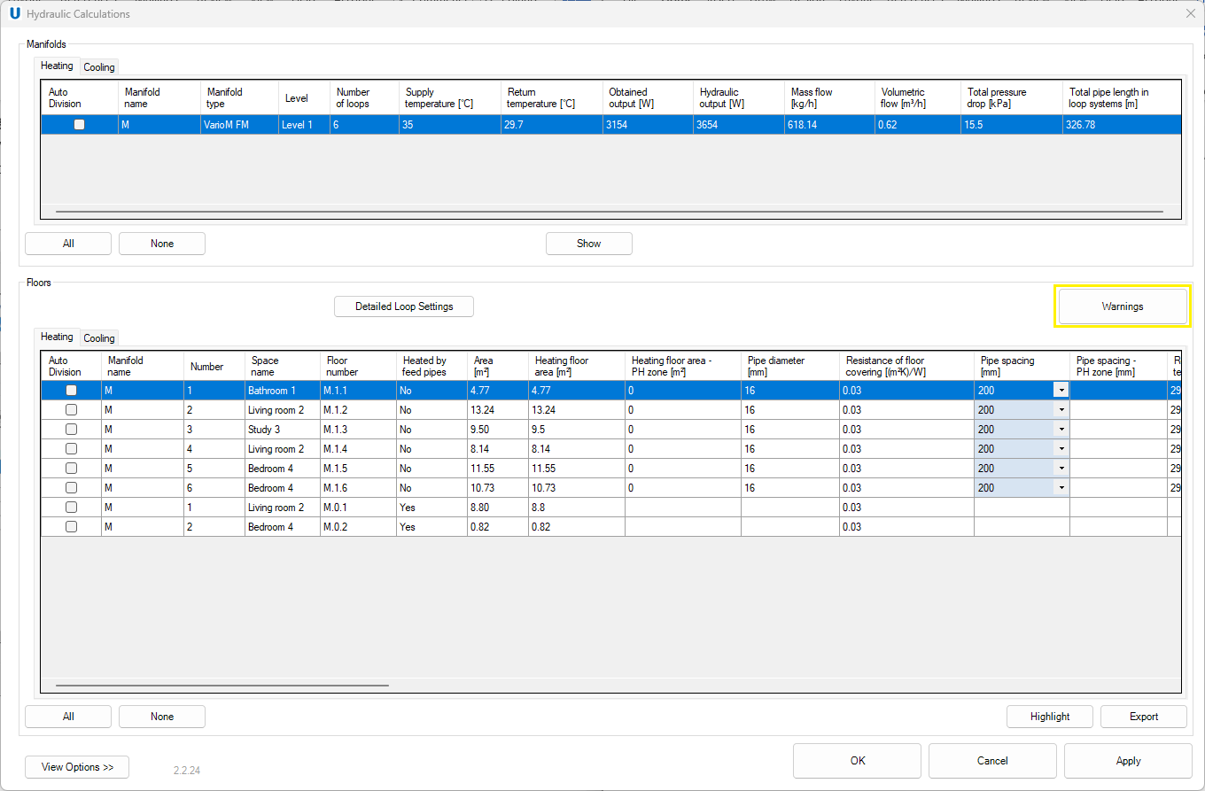The width and height of the screenshot is (1205, 791).
Task: Open pipe spacing dropdown for Bathroom 1
Action: [1061, 391]
